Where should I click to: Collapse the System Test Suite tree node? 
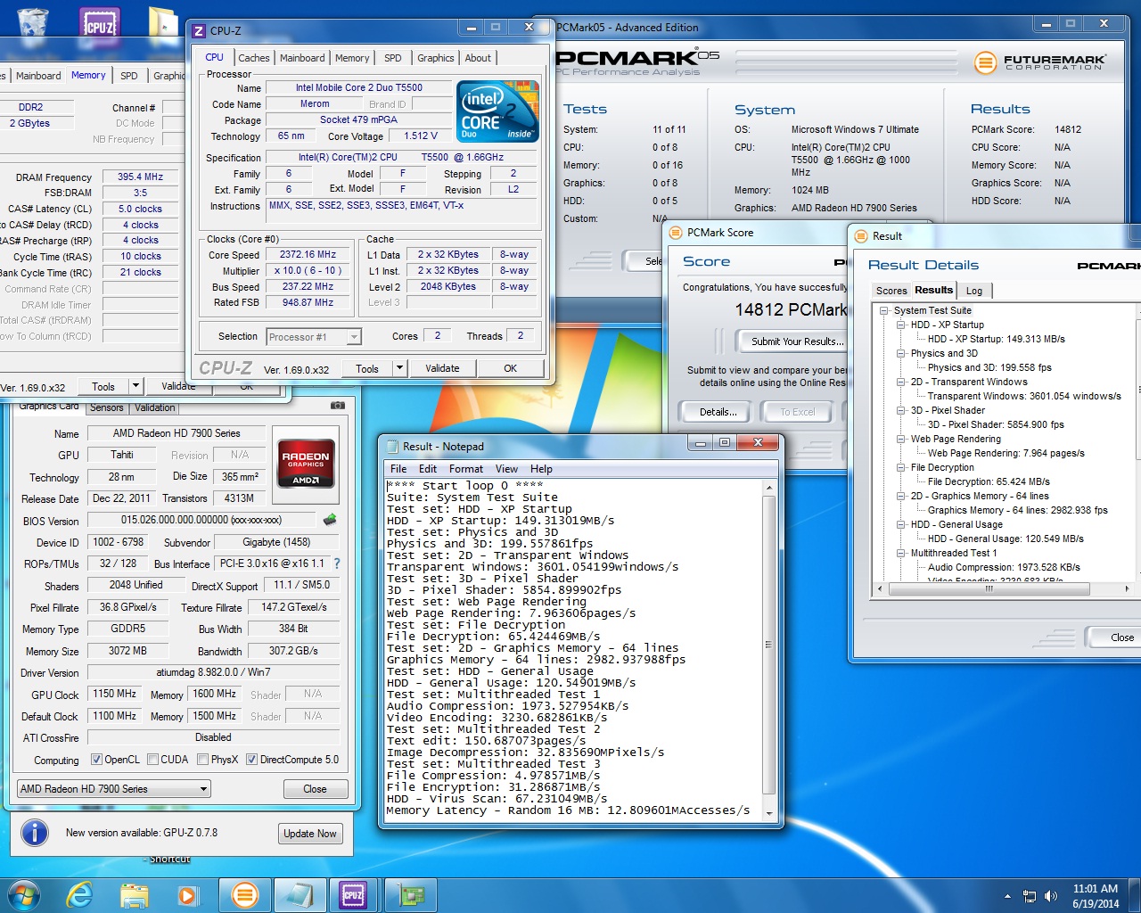[x=884, y=311]
